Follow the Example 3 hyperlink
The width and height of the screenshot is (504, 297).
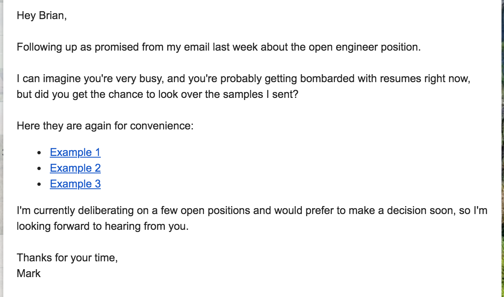[x=75, y=184]
